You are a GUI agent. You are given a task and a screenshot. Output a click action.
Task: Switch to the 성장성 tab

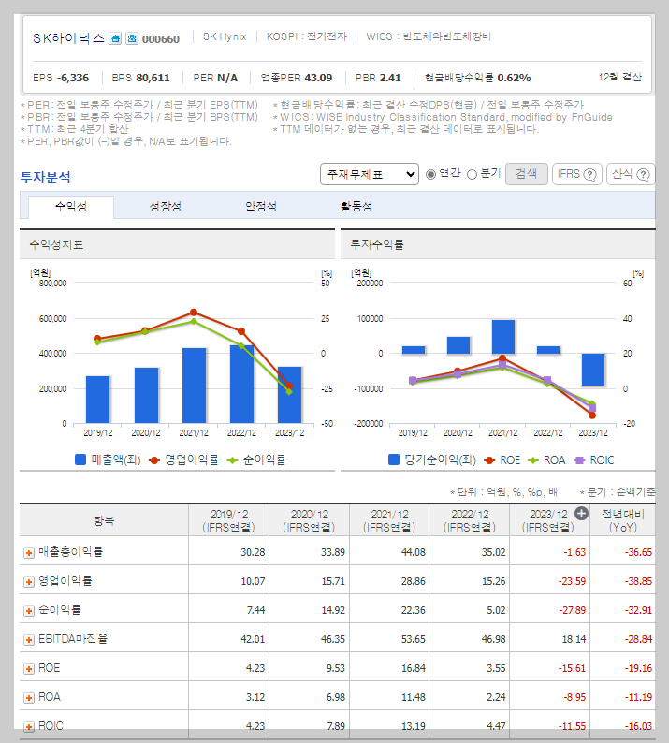[x=166, y=207]
